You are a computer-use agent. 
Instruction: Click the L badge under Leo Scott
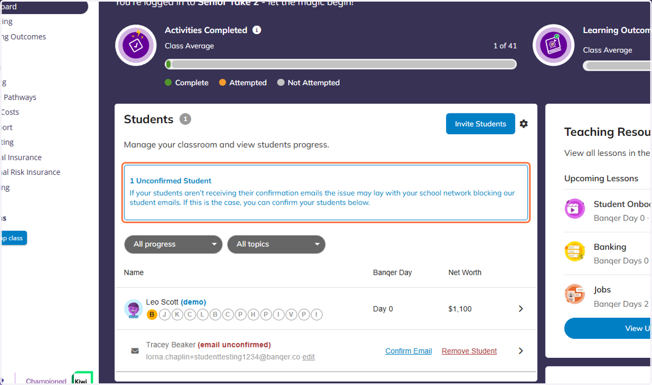[x=203, y=314]
